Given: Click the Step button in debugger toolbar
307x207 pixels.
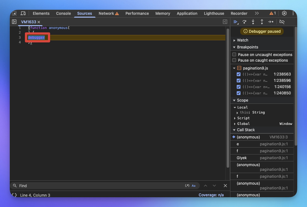Looking at the screenshot, I should coord(271,22).
